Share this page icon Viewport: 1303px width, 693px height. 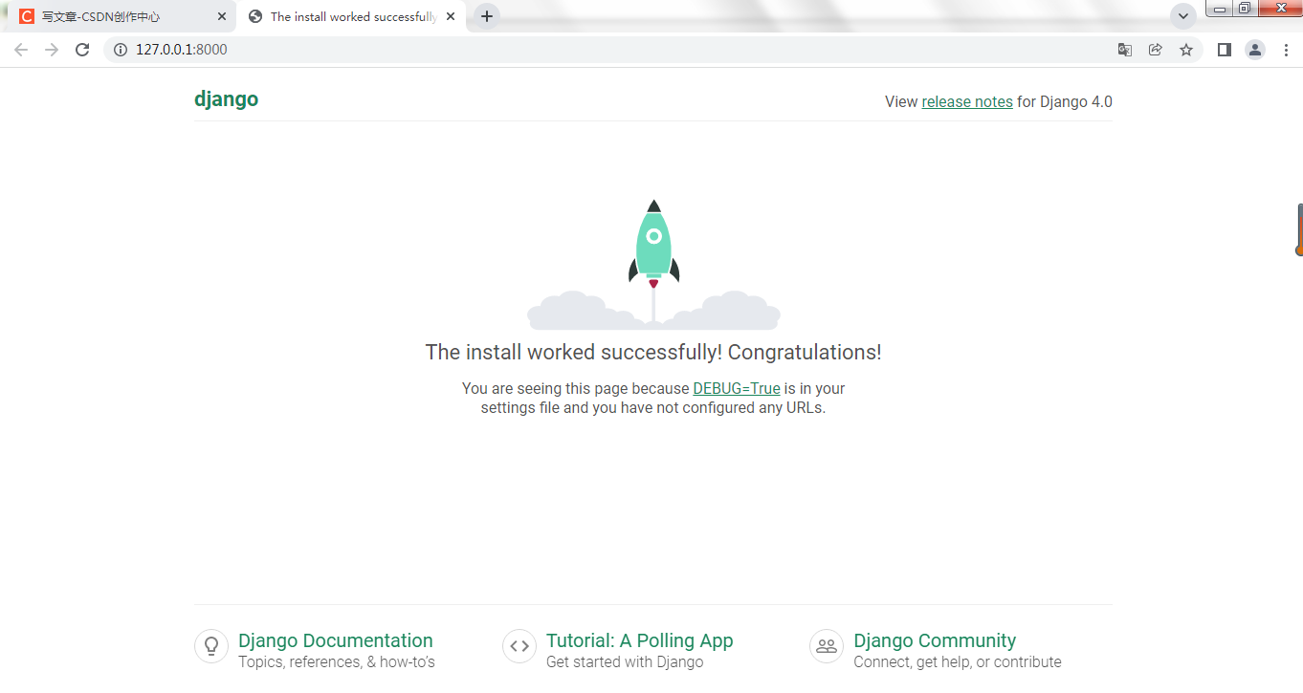coord(1156,50)
